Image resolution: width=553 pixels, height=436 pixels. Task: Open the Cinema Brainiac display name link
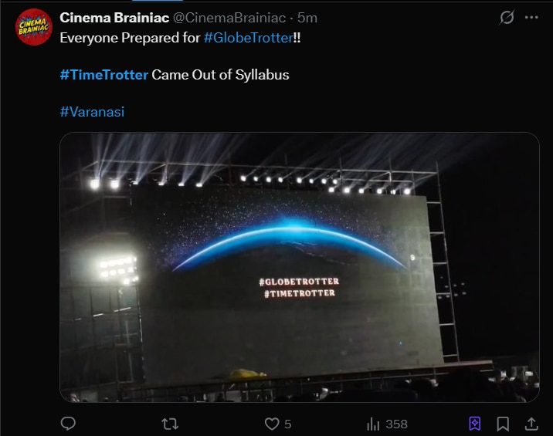(x=114, y=18)
